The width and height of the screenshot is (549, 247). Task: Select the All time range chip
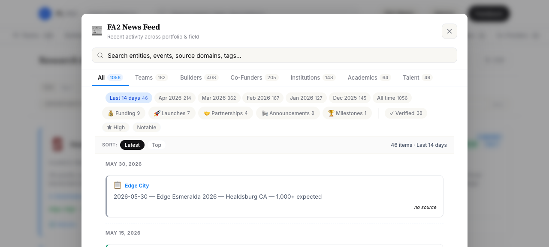tap(392, 98)
